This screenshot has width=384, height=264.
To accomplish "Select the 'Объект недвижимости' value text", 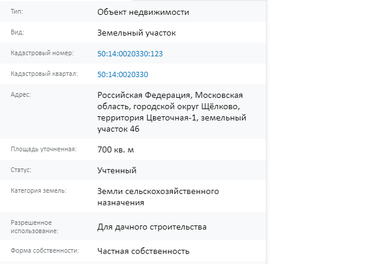I will [x=143, y=12].
